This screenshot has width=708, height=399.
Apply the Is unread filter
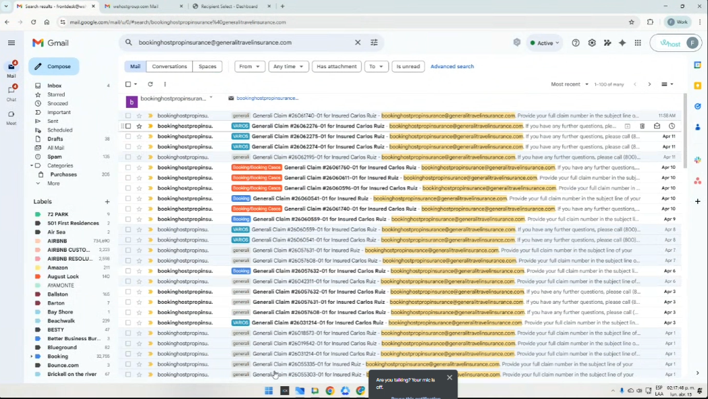point(408,66)
